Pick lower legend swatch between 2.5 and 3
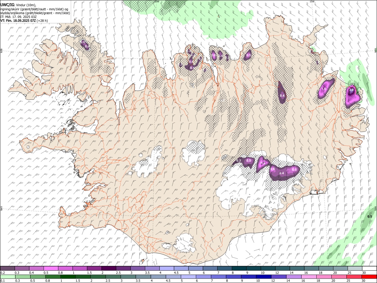Viewport: 377px width, 283px height. [113, 277]
